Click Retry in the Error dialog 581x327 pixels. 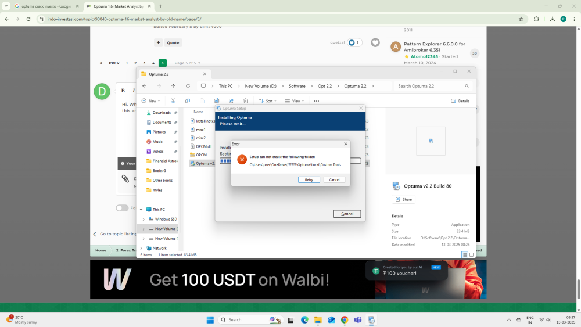(309, 179)
